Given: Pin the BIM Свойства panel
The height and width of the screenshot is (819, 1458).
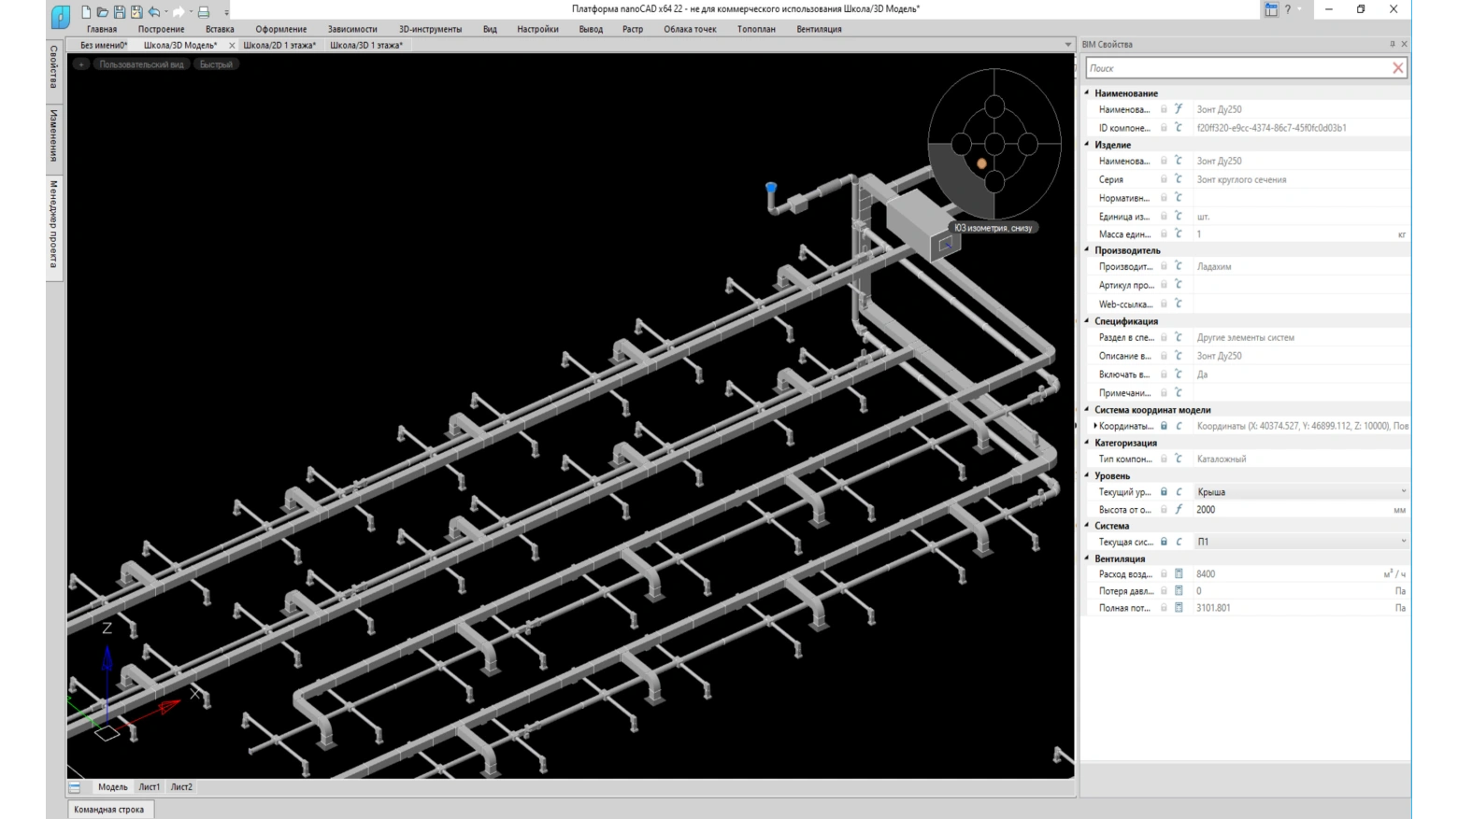Looking at the screenshot, I should tap(1392, 44).
